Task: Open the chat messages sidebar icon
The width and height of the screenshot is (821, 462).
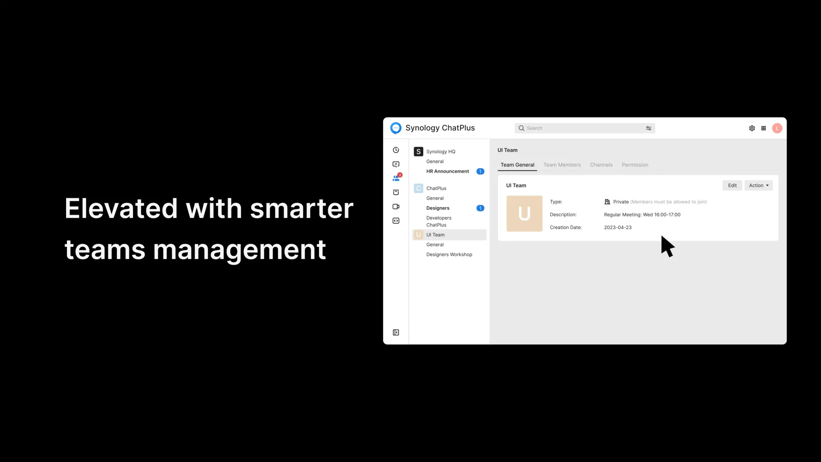Action: pos(396,164)
